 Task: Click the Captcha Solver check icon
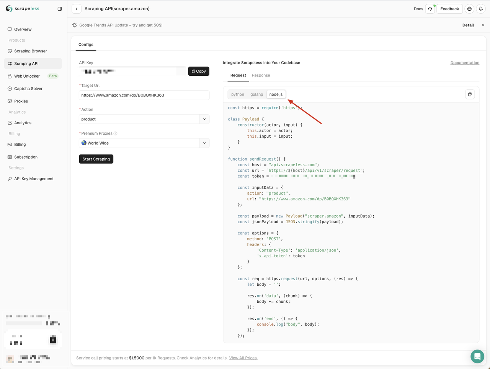10,89
